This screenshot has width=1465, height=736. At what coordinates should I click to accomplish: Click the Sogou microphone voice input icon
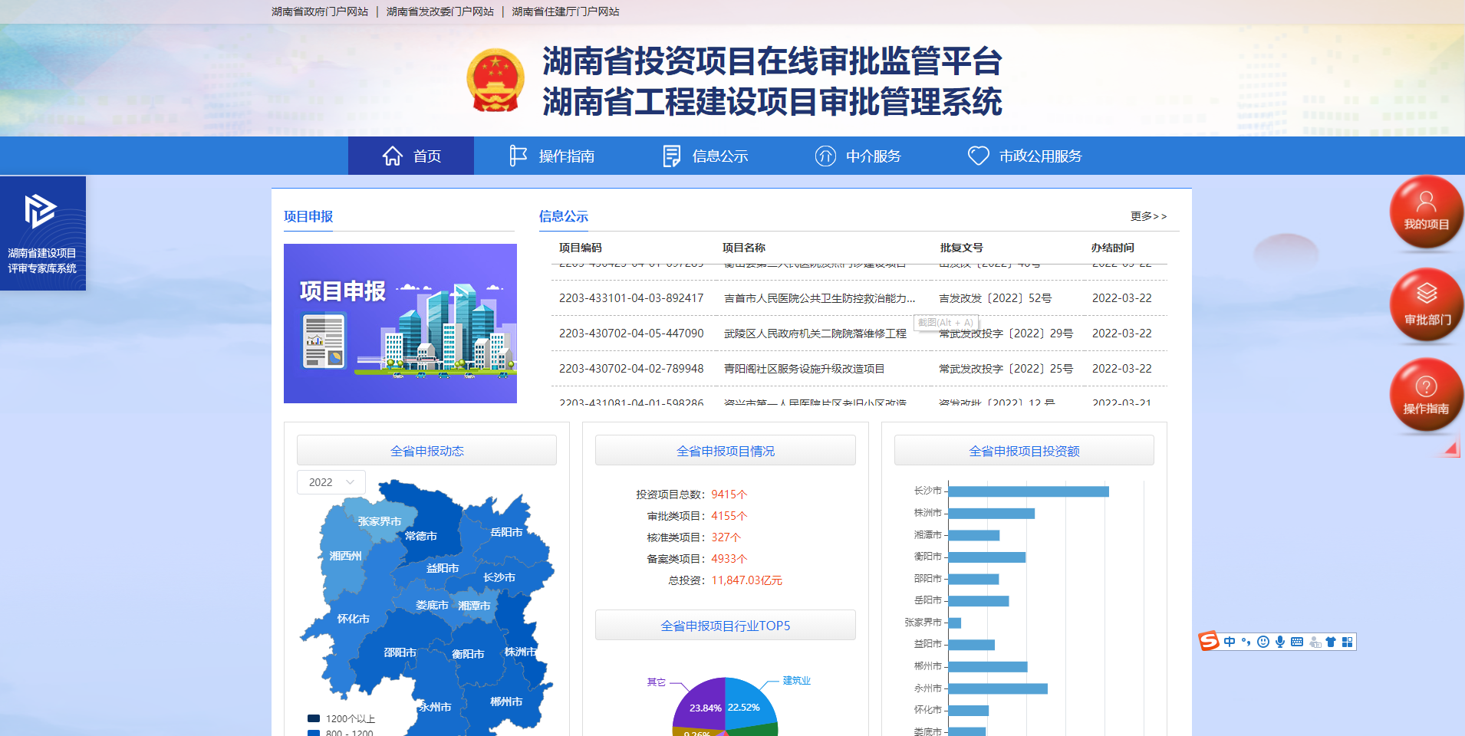point(1280,642)
